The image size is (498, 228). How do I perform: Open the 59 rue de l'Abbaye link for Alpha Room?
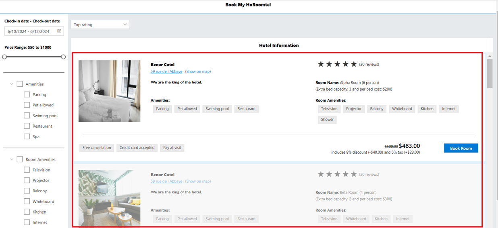(x=166, y=71)
